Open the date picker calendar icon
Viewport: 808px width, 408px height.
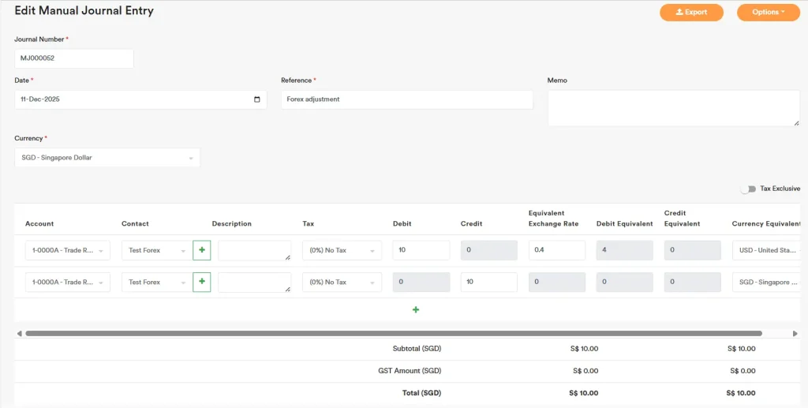257,99
